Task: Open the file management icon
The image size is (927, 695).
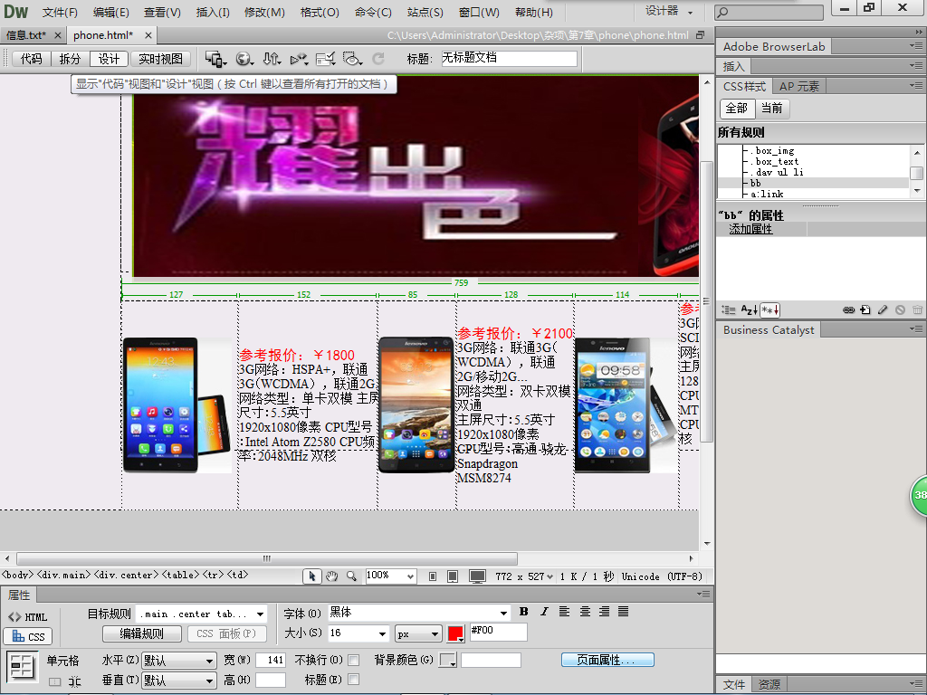Action: click(272, 59)
